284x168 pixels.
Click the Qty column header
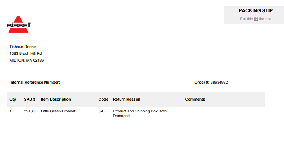tap(13, 100)
